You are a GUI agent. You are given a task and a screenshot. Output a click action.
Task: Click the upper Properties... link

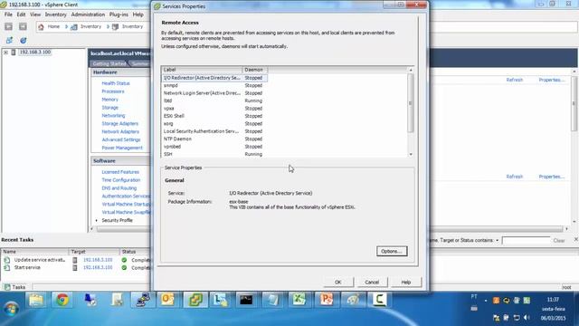551,80
